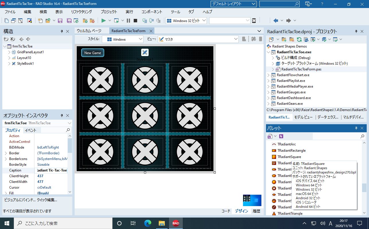Click the Pause program toolbar icon

coord(128,21)
